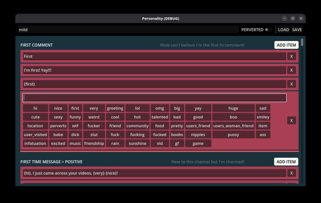Click the SAVE button
Viewport: 321px width, 203px height.
[x=297, y=30]
